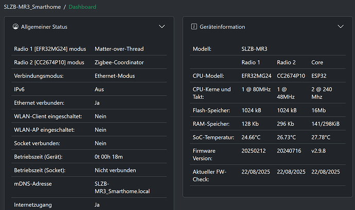This screenshot has width=355, height=210.
Task: Click the Core column header
Action: tap(317, 62)
